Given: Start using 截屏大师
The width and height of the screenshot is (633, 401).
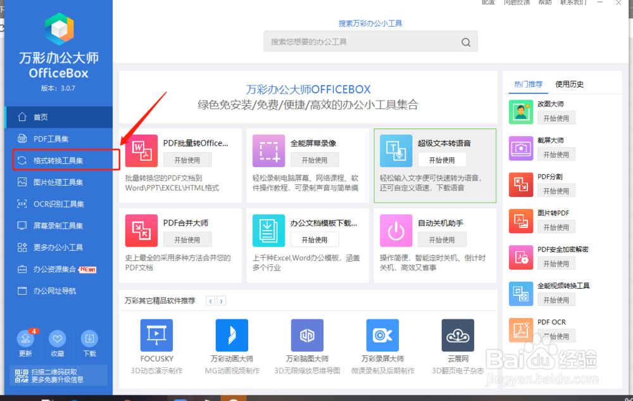Looking at the screenshot, I should point(556,155).
